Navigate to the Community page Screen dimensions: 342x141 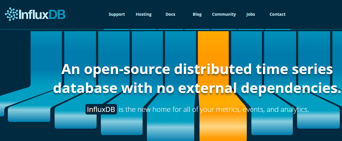pos(224,14)
